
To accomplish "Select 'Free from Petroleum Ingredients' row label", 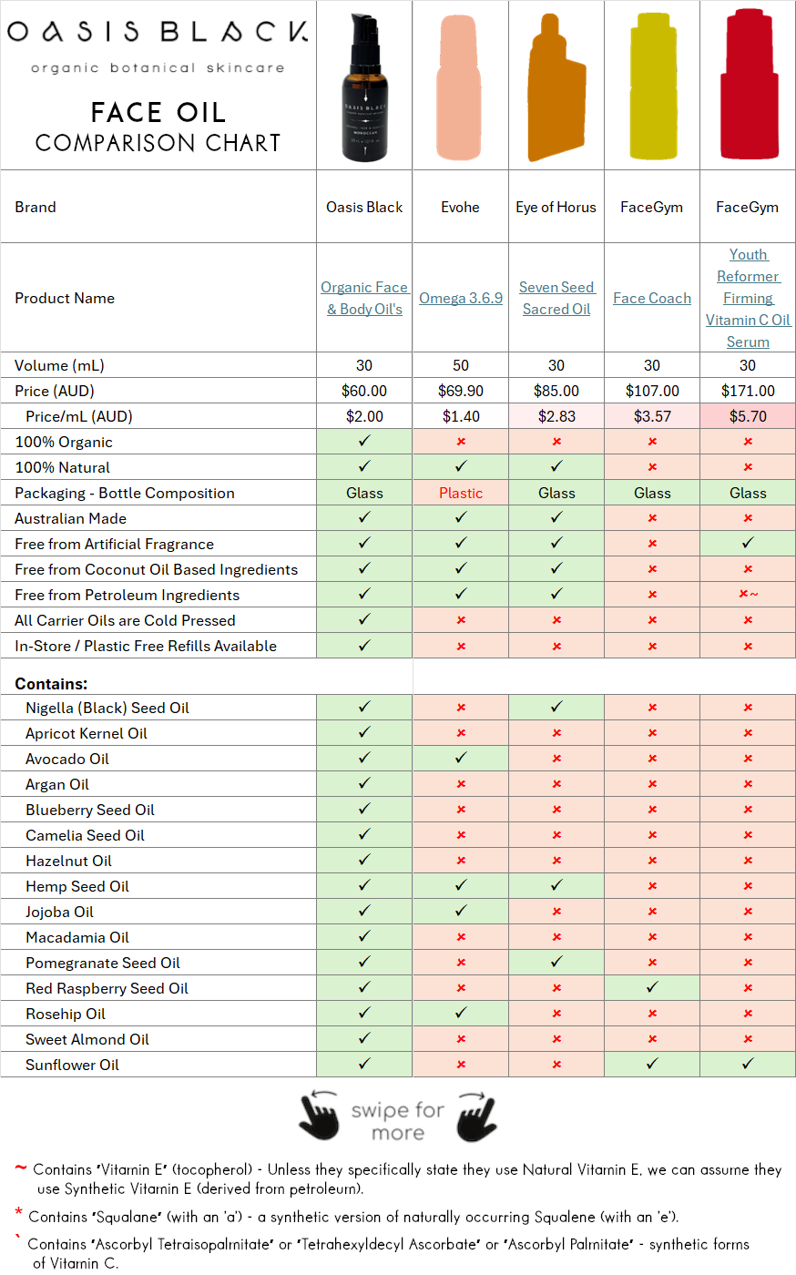I will click(128, 595).
